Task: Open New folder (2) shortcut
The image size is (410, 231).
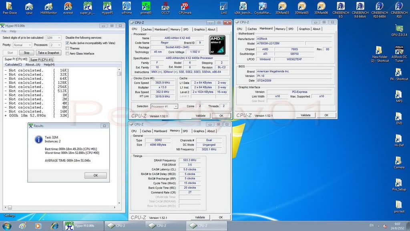Action: (x=380, y=54)
